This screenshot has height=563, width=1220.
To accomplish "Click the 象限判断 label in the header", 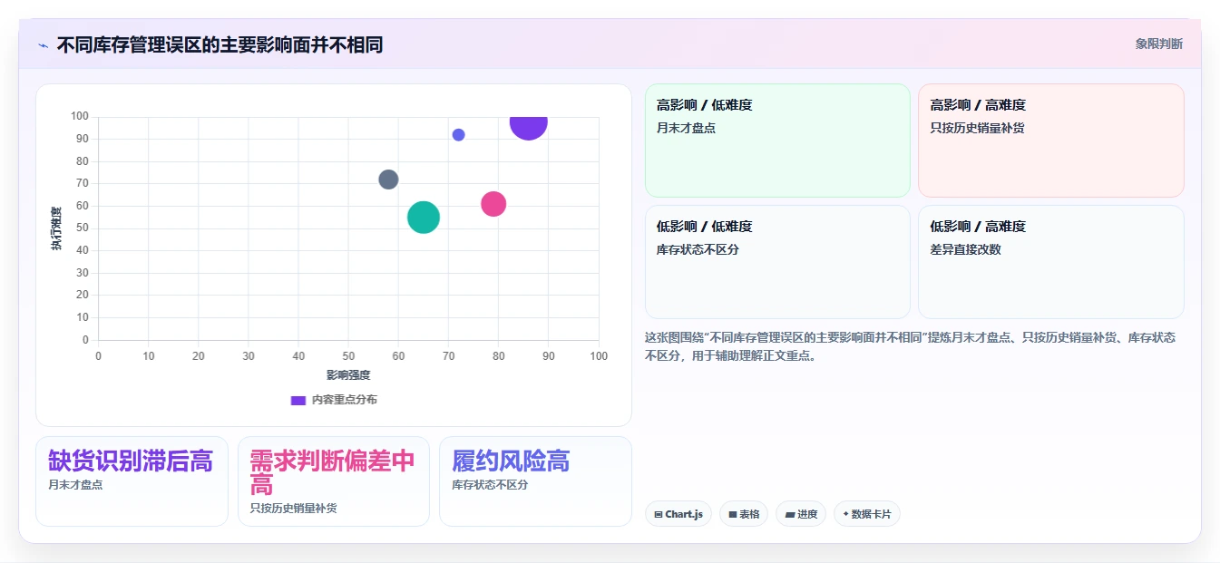I will point(1158,44).
